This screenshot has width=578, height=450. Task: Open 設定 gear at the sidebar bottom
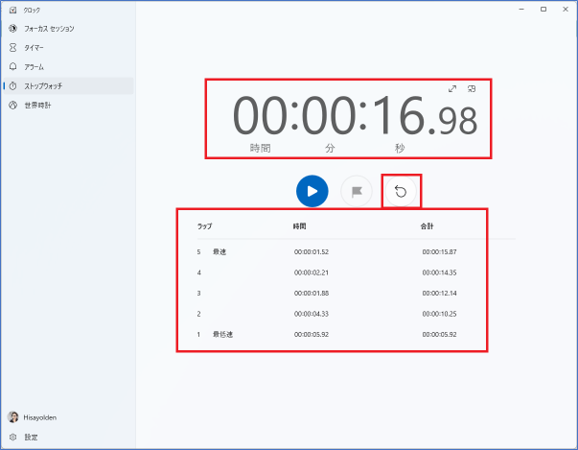[x=31, y=437]
